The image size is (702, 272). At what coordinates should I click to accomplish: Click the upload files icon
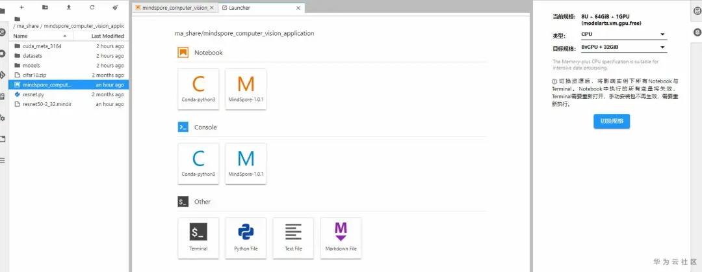pyautogui.click(x=69, y=7)
